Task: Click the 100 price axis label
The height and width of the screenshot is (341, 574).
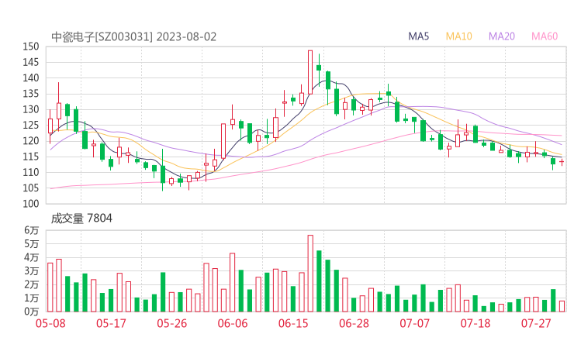Action: click(31, 204)
